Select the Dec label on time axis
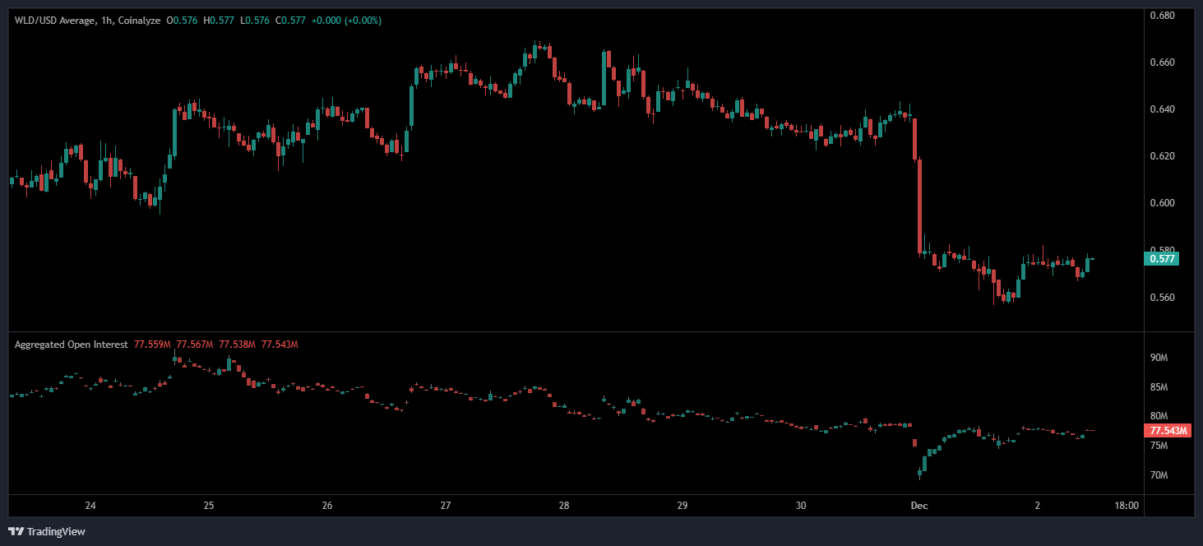 [x=918, y=506]
